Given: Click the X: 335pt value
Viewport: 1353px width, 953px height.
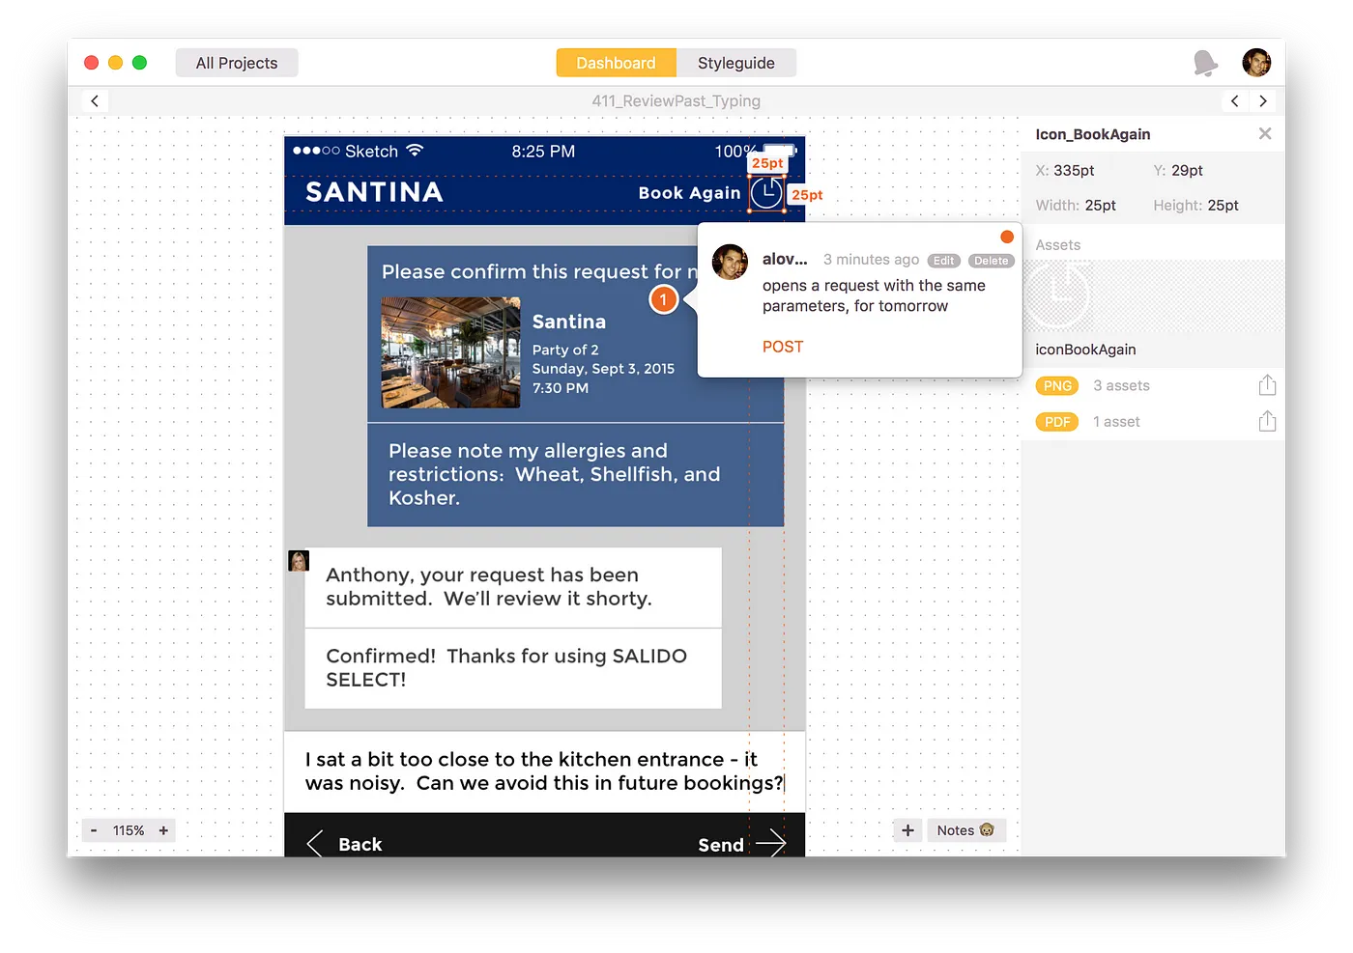Looking at the screenshot, I should (1074, 171).
